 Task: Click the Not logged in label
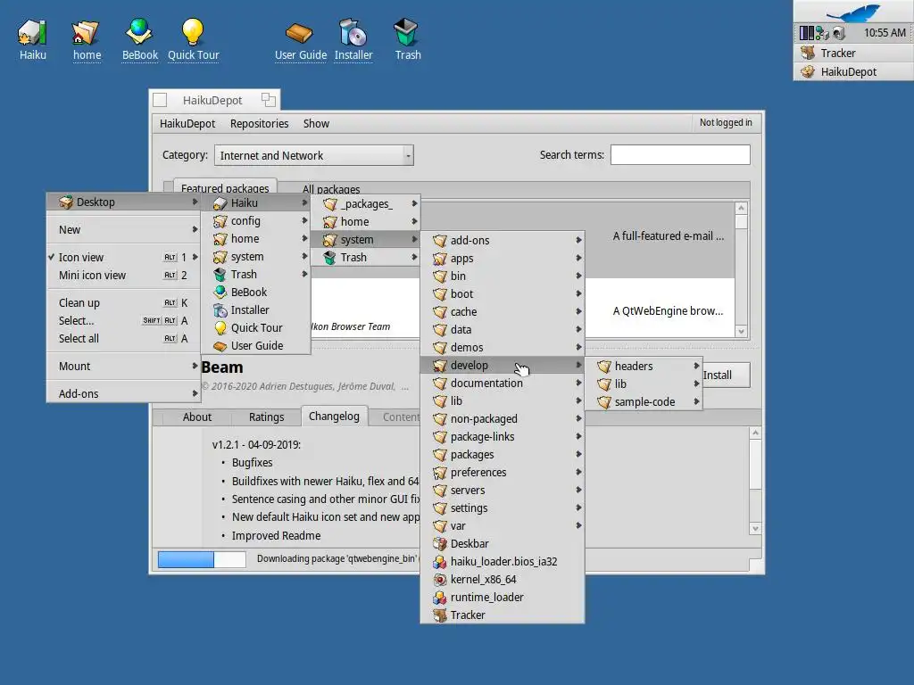(726, 122)
